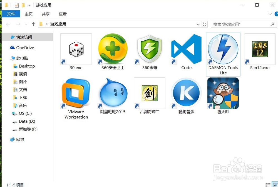
Task: Open address bar history dropdown
Action: (x=198, y=24)
